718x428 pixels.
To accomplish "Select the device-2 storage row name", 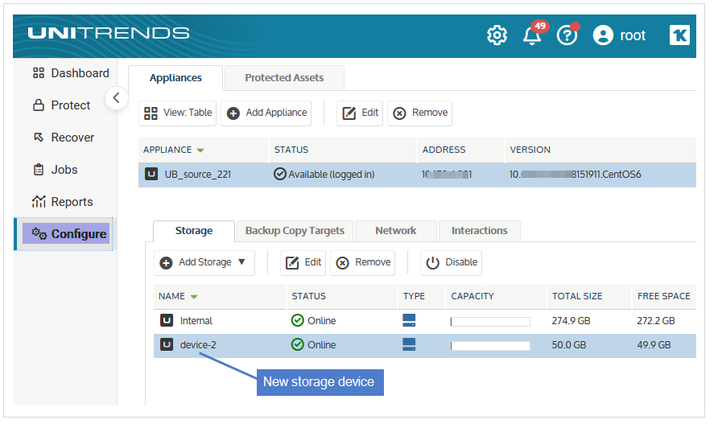I will point(198,345).
